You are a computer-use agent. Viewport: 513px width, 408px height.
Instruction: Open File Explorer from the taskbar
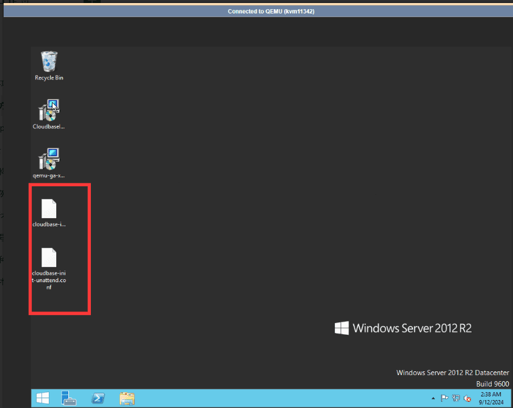click(127, 398)
